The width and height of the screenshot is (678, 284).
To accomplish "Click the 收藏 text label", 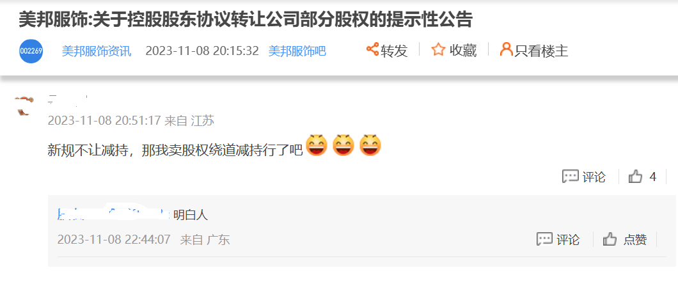I will tap(463, 51).
